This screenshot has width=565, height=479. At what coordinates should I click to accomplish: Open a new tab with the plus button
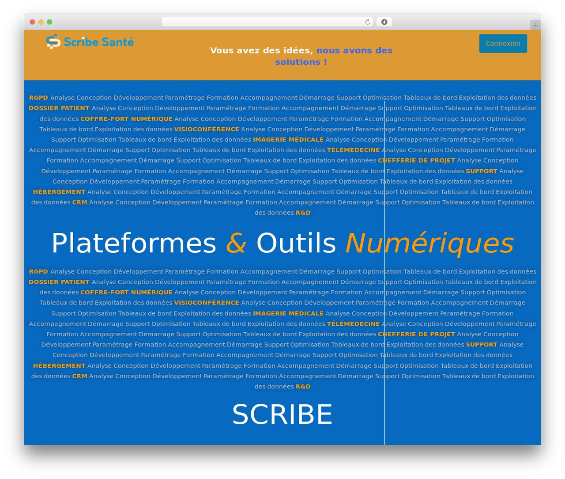pyautogui.click(x=535, y=25)
